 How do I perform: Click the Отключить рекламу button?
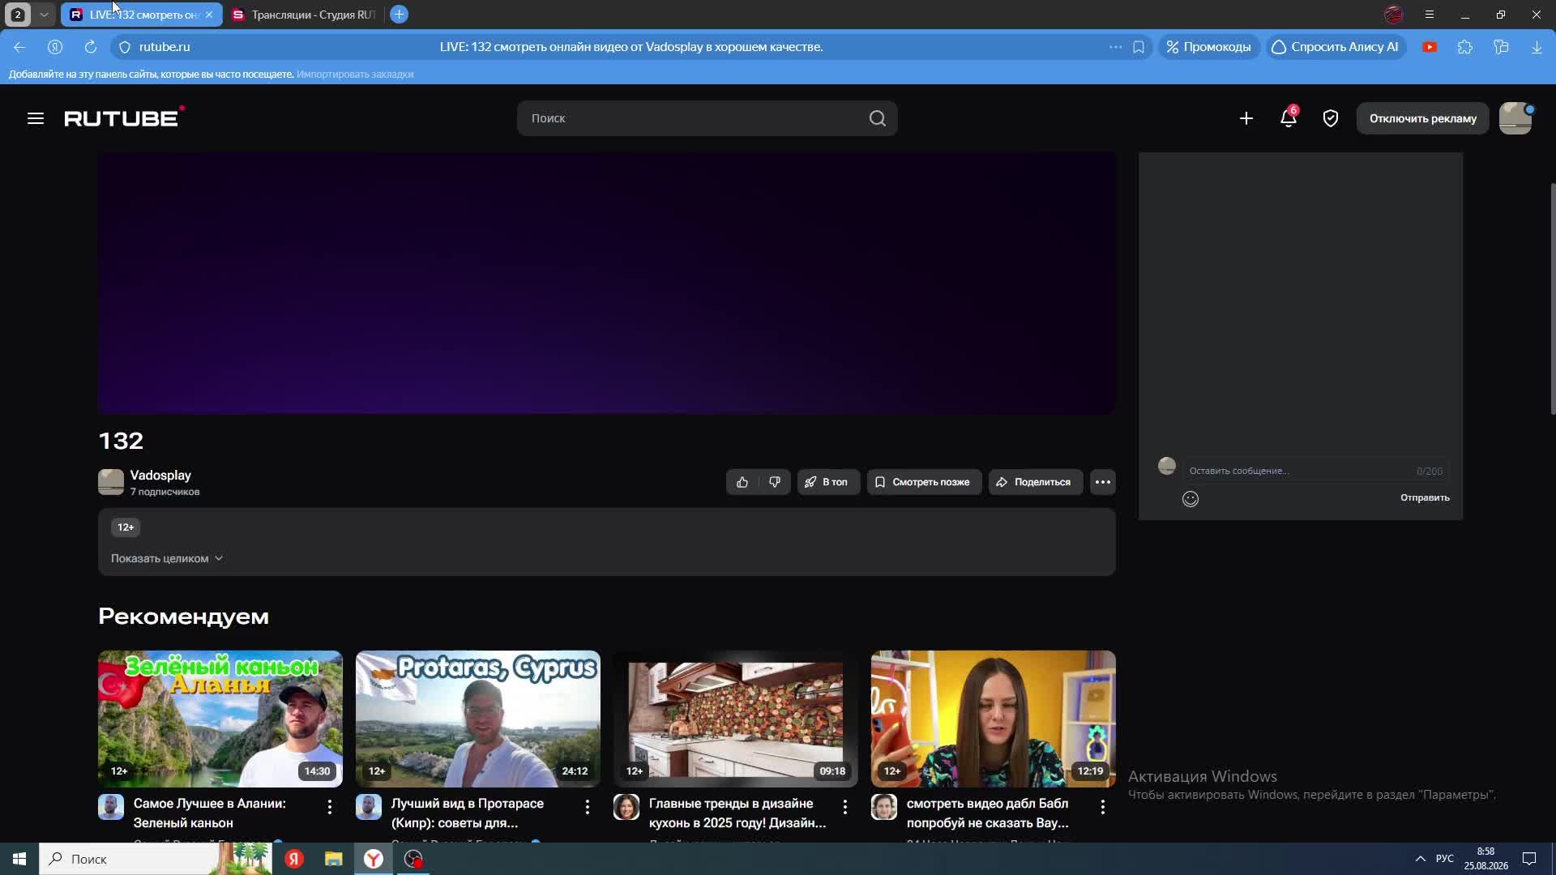coord(1423,118)
